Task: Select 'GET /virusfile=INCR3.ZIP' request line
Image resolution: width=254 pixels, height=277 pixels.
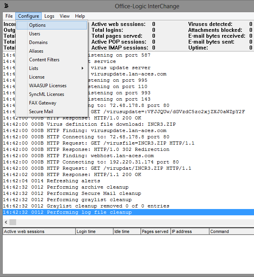Action: 128,143
